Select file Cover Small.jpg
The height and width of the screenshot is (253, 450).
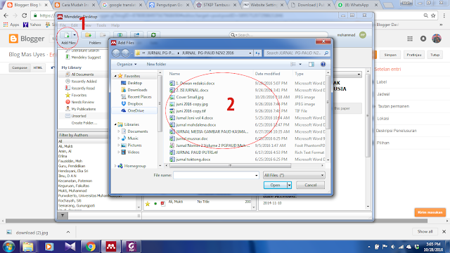tap(189, 97)
